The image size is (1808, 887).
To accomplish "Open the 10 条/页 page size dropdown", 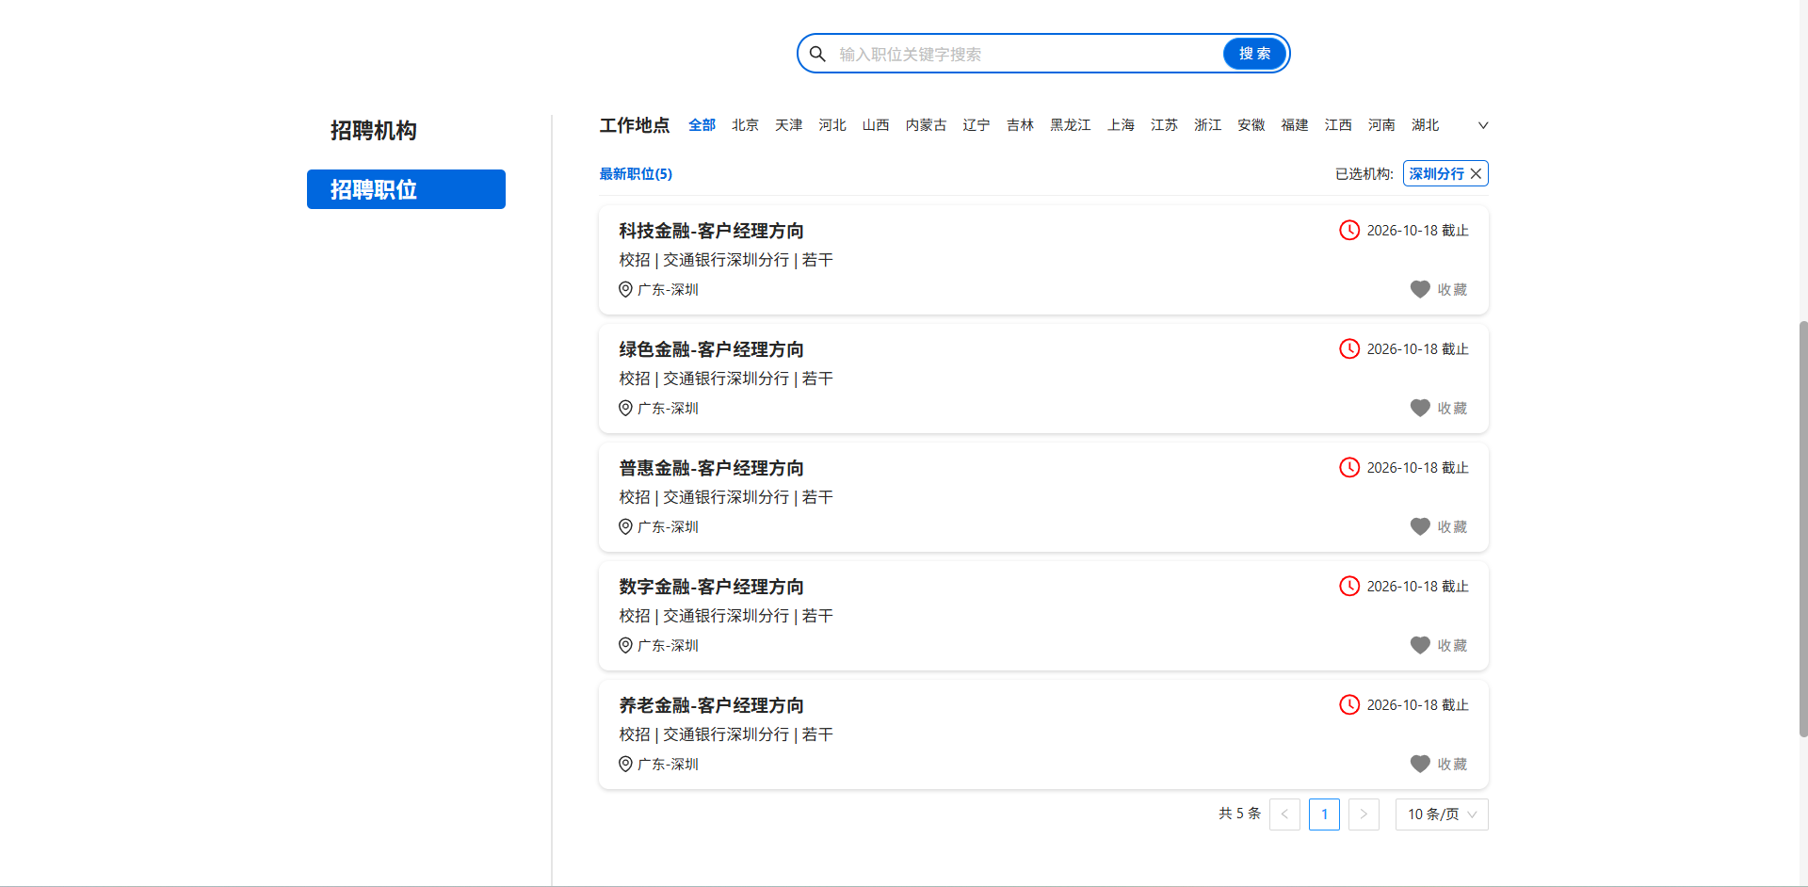I will [x=1442, y=814].
